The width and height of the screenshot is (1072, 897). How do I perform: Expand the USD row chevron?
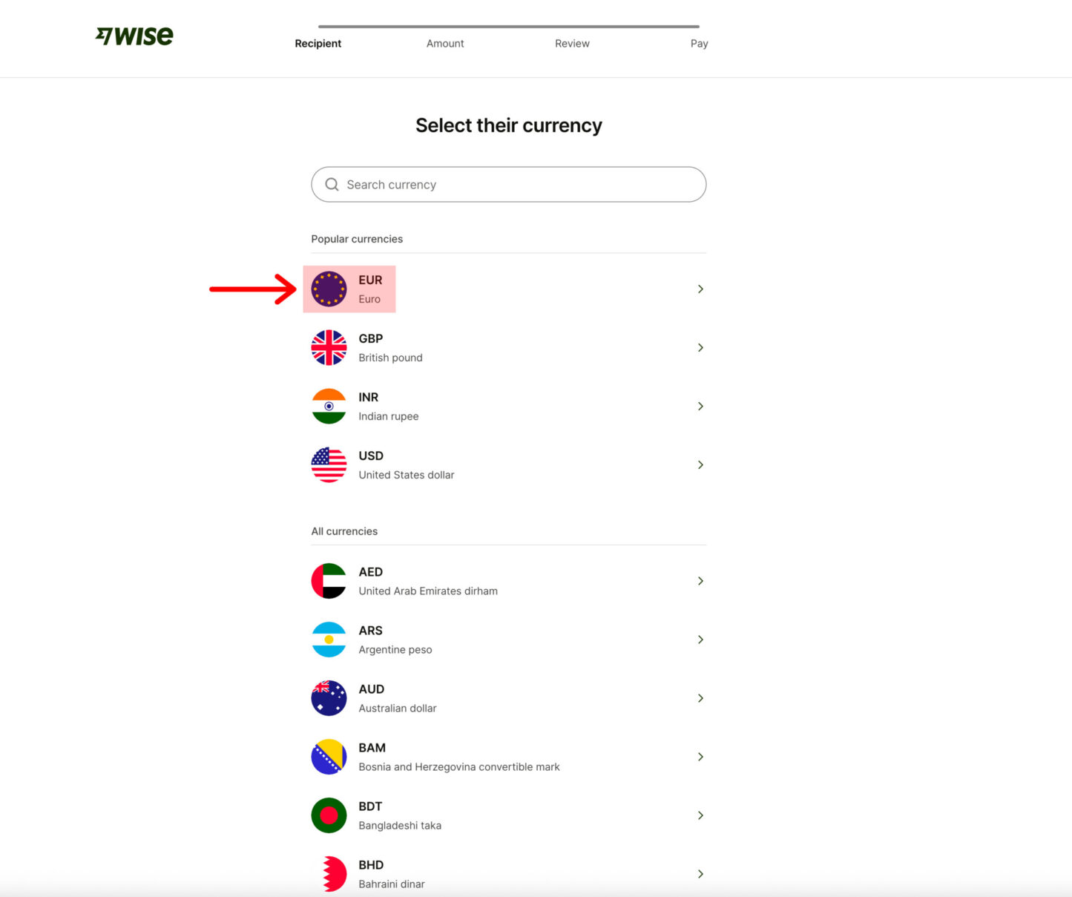[700, 465]
